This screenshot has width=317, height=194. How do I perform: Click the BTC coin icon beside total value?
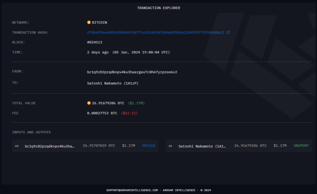(89, 103)
